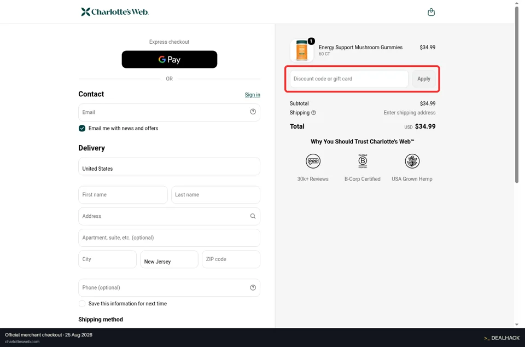525x347 pixels.
Task: Focus the First name field
Action: tap(123, 195)
